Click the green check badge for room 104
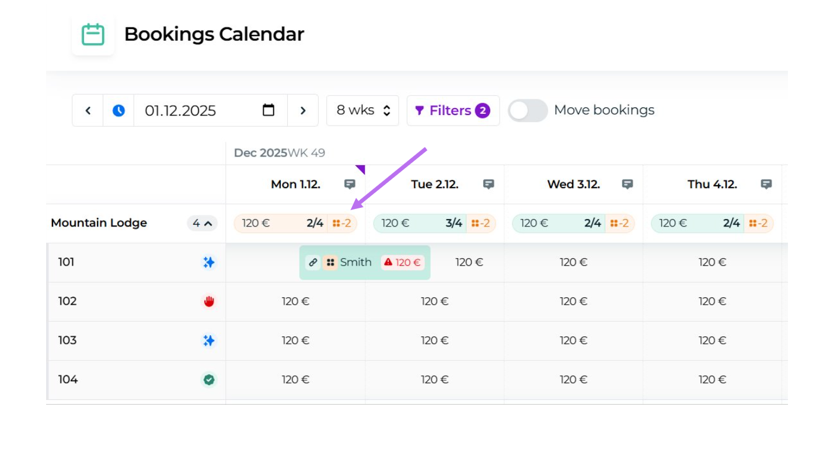This screenshot has width=830, height=456. [x=209, y=380]
